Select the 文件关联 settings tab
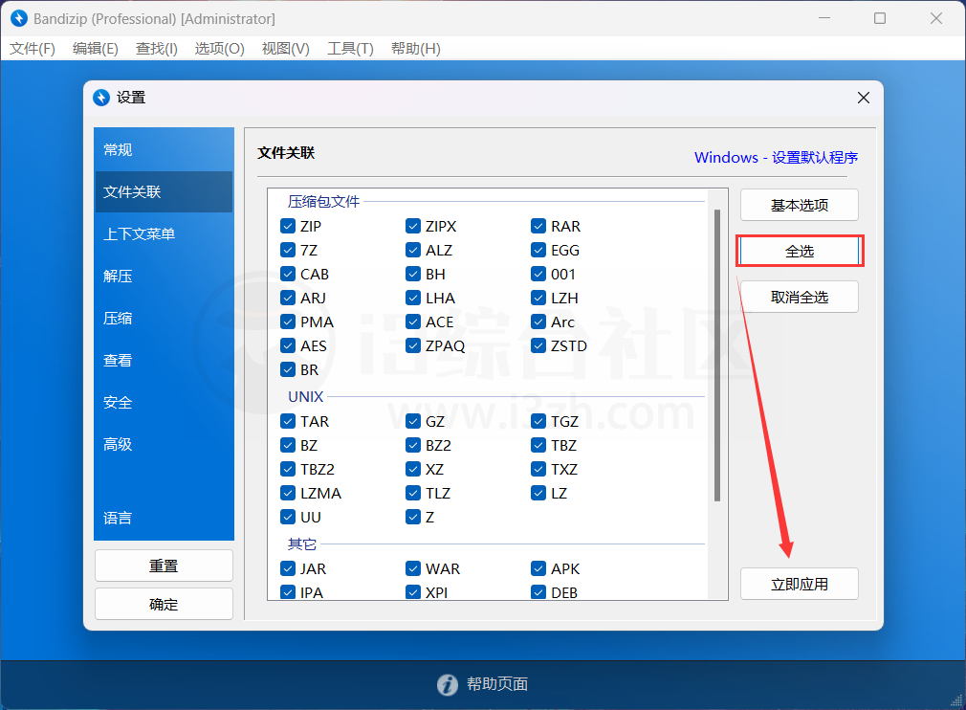This screenshot has height=710, width=966. 164,191
